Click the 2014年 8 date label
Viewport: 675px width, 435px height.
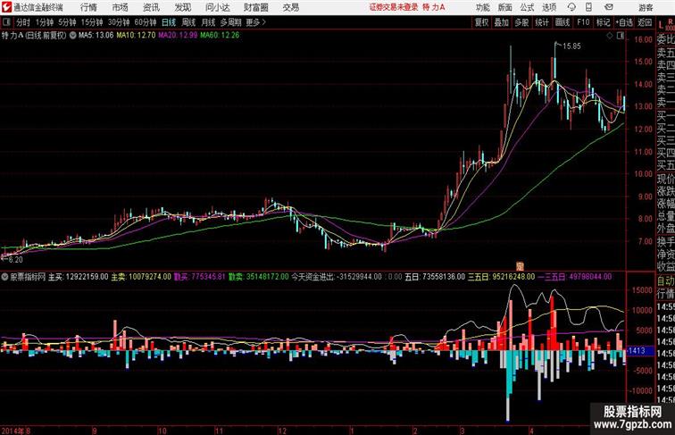coord(16,431)
